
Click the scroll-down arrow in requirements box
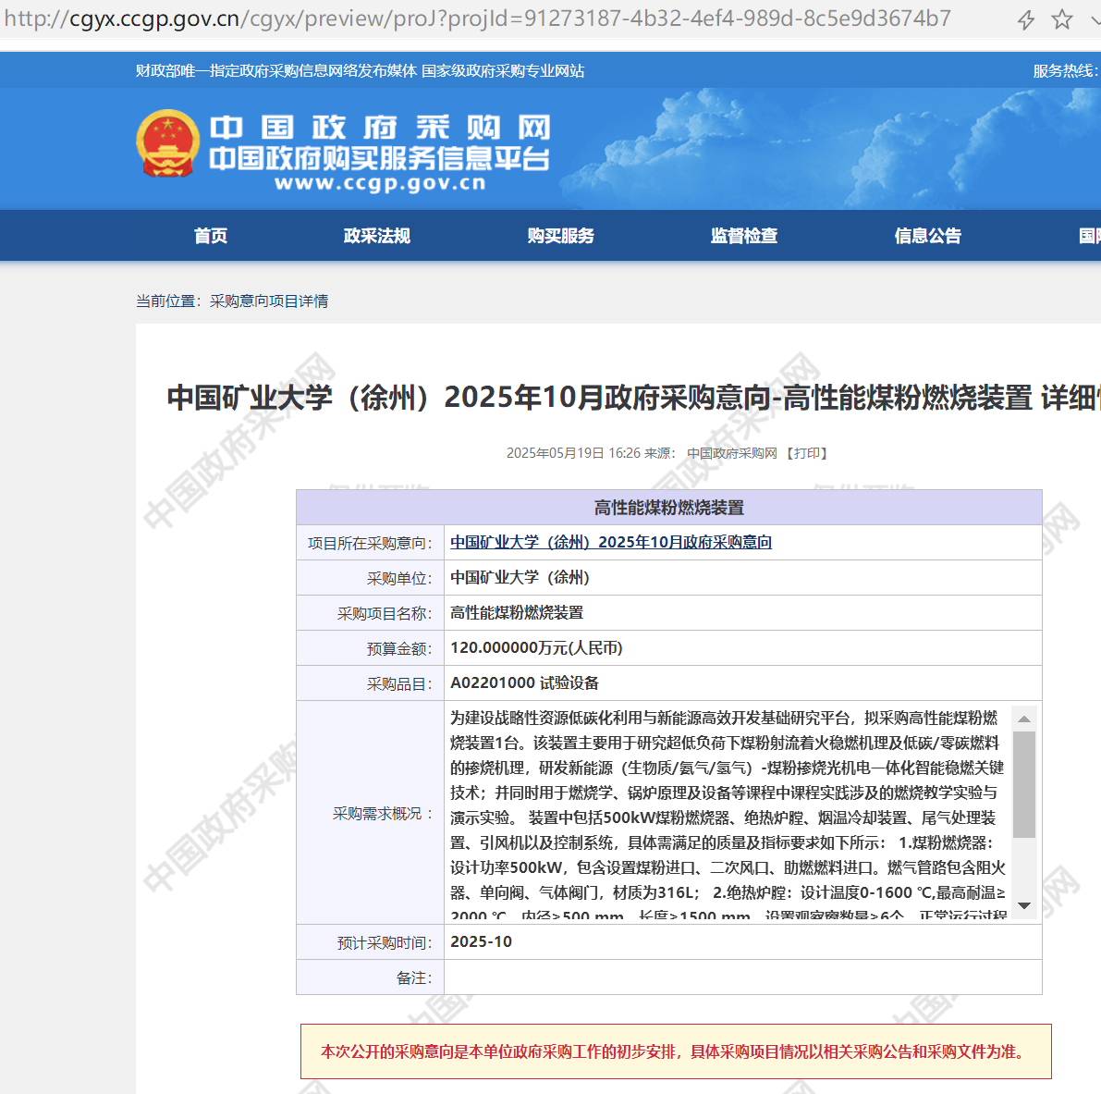pyautogui.click(x=1024, y=905)
